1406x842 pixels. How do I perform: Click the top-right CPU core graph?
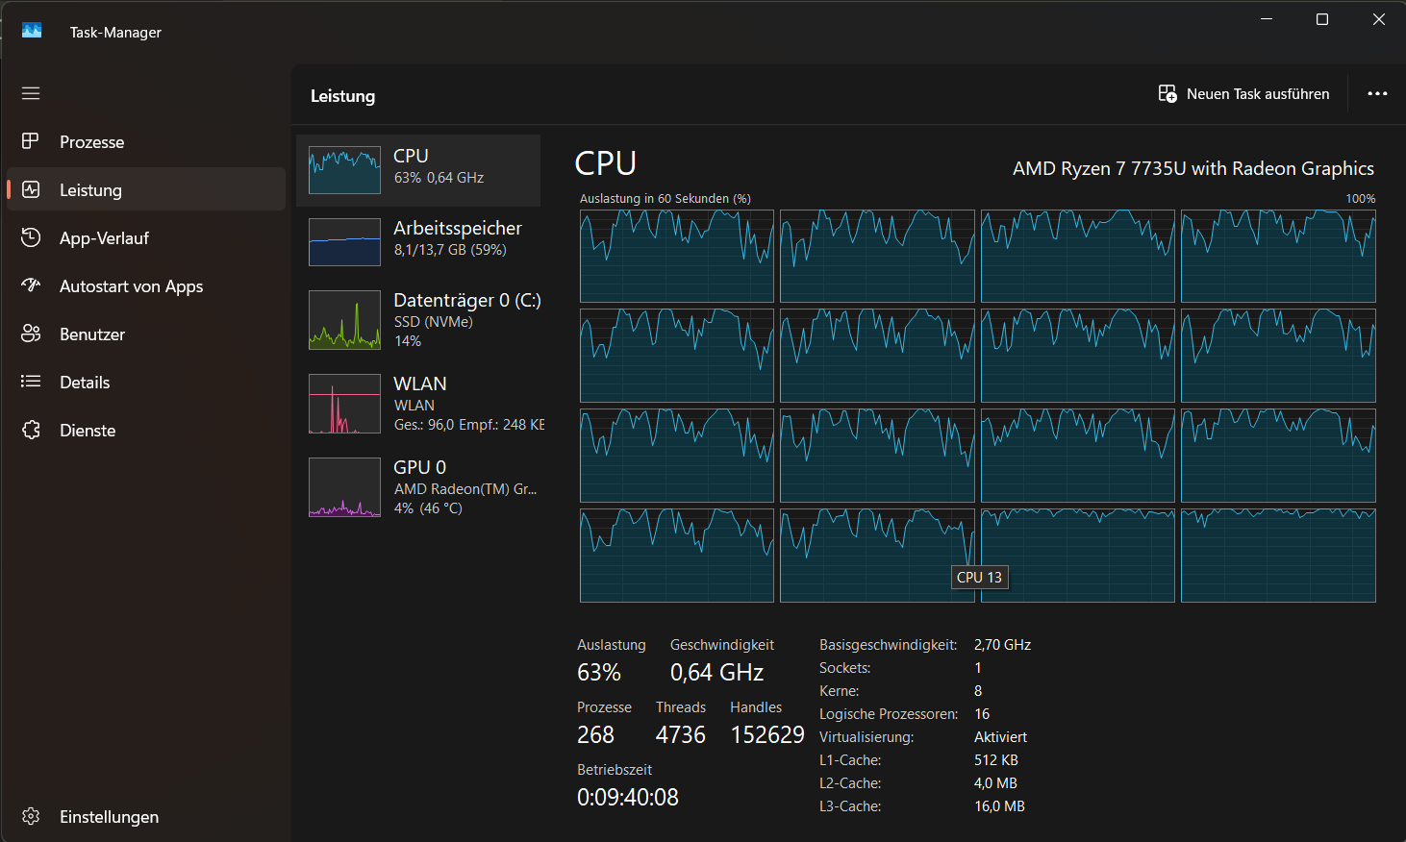pyautogui.click(x=1278, y=257)
